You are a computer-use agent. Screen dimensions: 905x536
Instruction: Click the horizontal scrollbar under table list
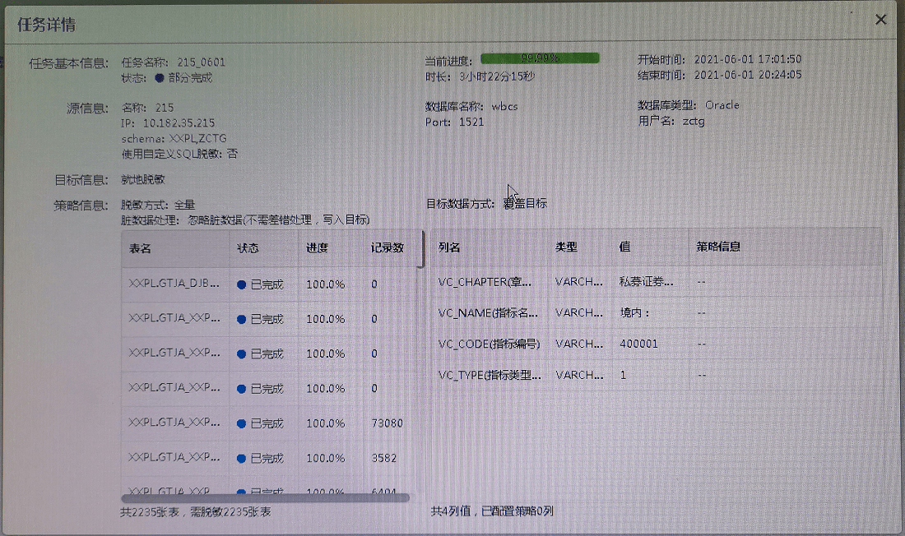[265, 497]
